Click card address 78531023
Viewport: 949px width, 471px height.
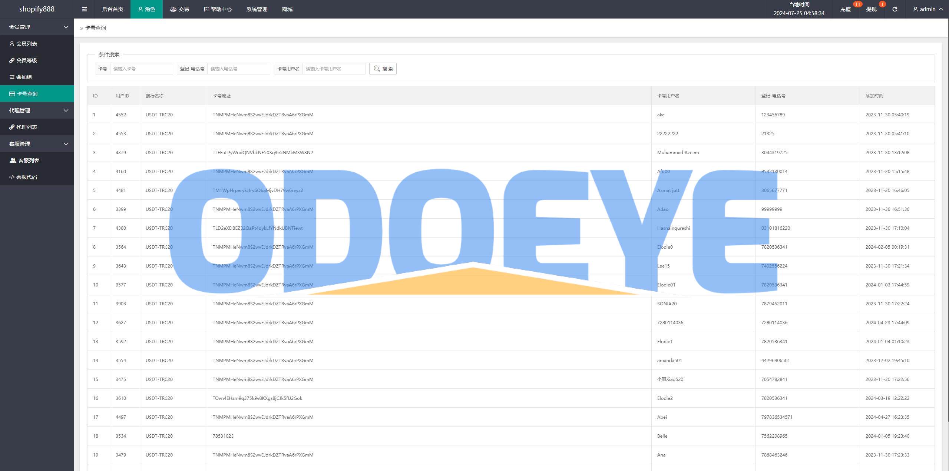(x=223, y=436)
